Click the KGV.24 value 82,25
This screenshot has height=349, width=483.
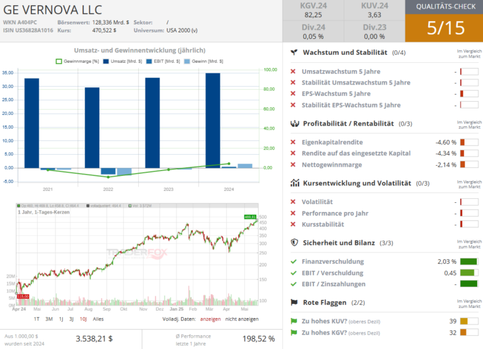click(x=313, y=15)
